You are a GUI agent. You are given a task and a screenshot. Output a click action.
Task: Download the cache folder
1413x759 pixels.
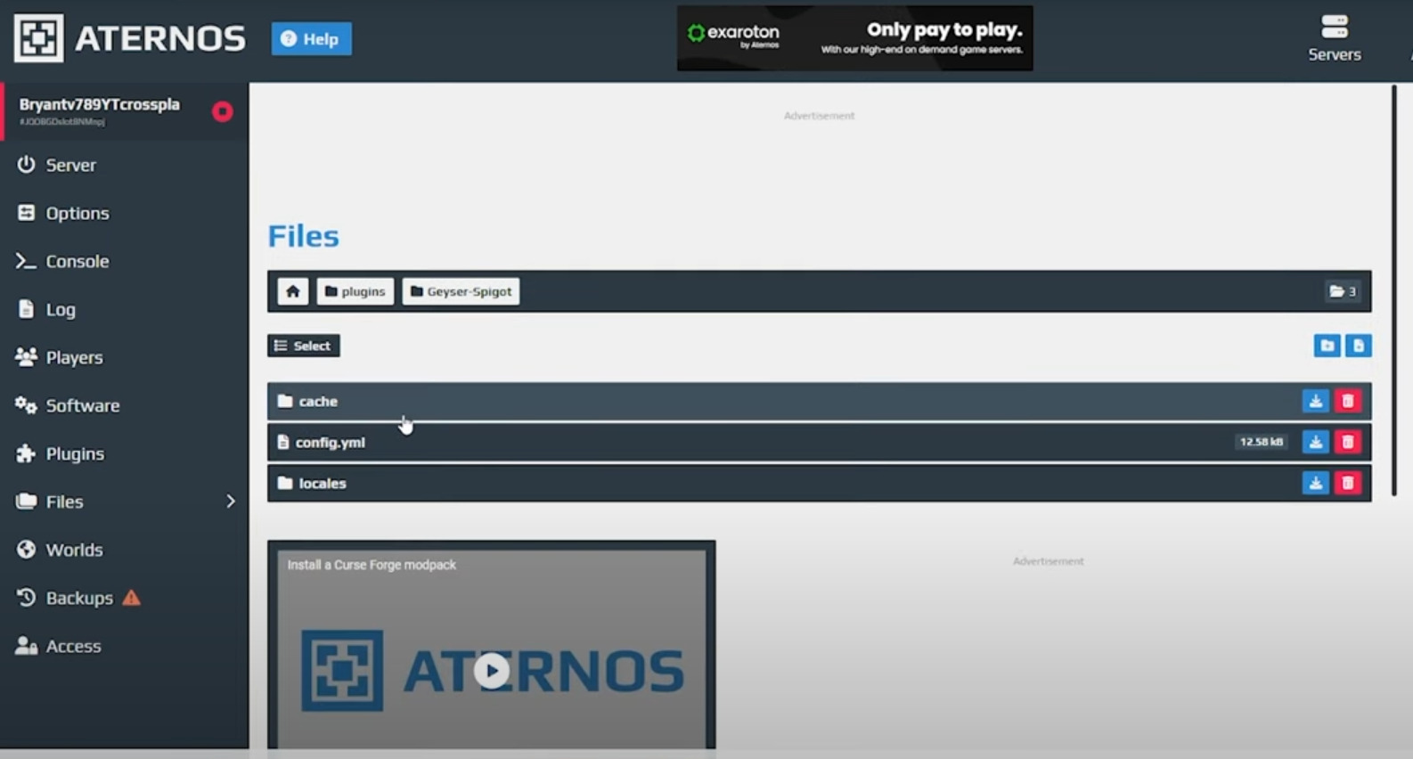[x=1315, y=401]
